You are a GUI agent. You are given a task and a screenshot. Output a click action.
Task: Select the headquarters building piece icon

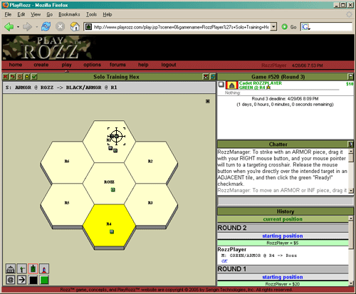(11, 269)
